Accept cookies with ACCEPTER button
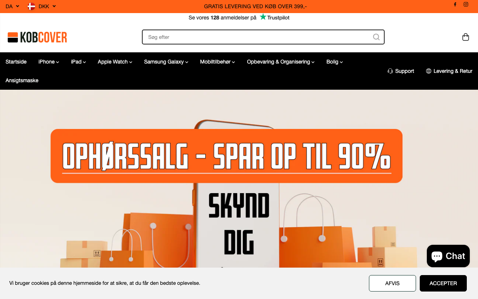The height and width of the screenshot is (299, 478). point(443,283)
